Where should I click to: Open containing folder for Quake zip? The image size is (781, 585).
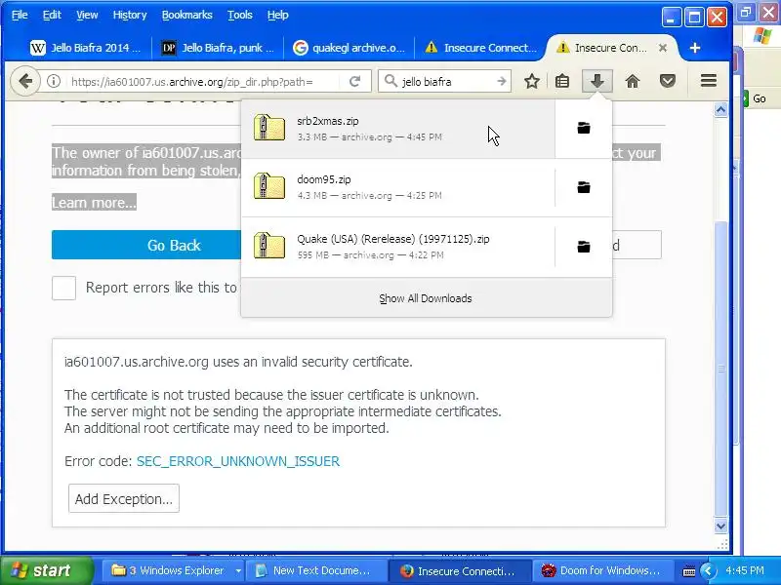[x=583, y=247]
